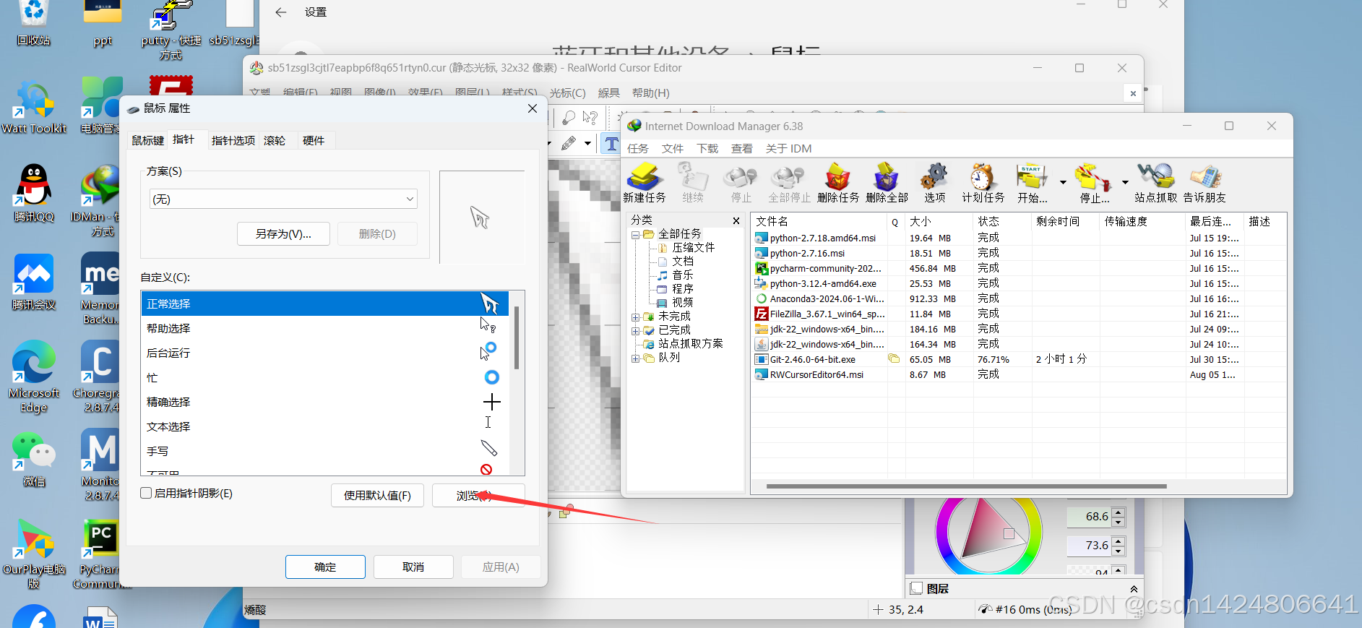This screenshot has height=628, width=1362.
Task: Open the OurPlay电脑版 desktop icon
Action: pos(33,554)
